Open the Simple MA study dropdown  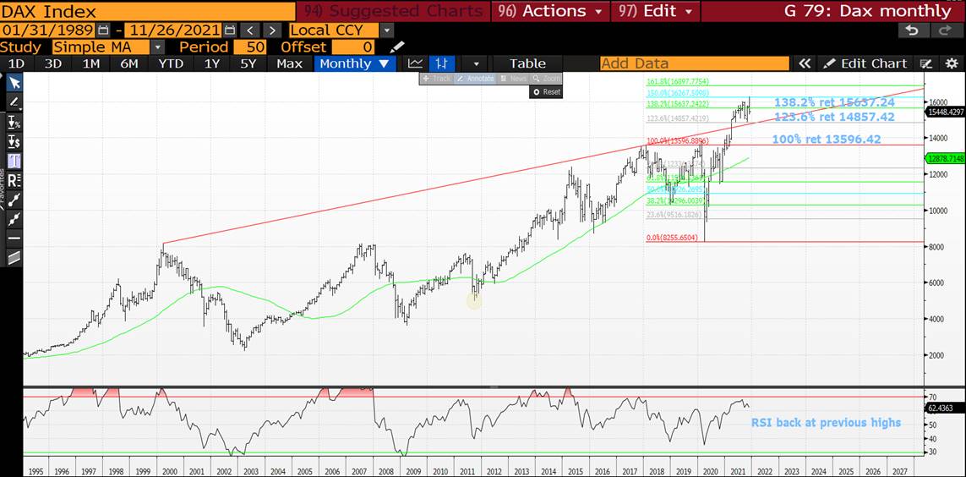click(x=157, y=47)
